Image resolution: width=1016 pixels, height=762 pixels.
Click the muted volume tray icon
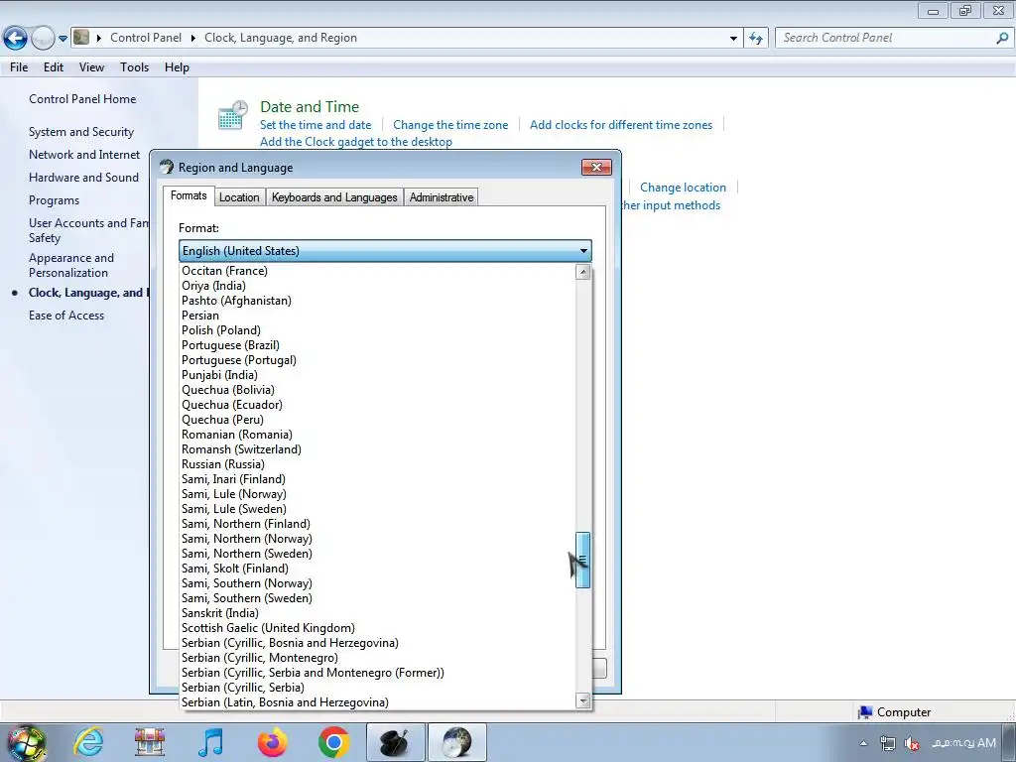(912, 743)
